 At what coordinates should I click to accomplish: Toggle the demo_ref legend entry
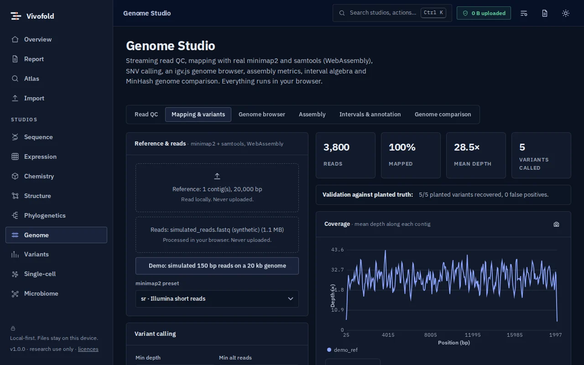click(342, 350)
